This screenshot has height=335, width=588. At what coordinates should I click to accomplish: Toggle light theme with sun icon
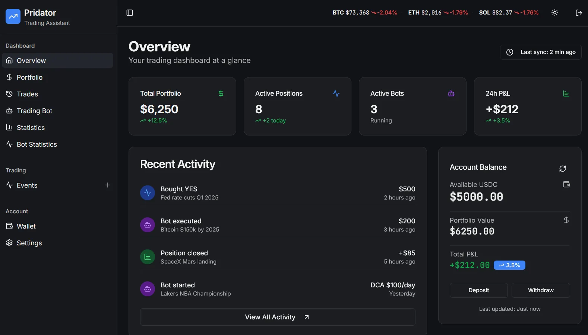pyautogui.click(x=555, y=13)
